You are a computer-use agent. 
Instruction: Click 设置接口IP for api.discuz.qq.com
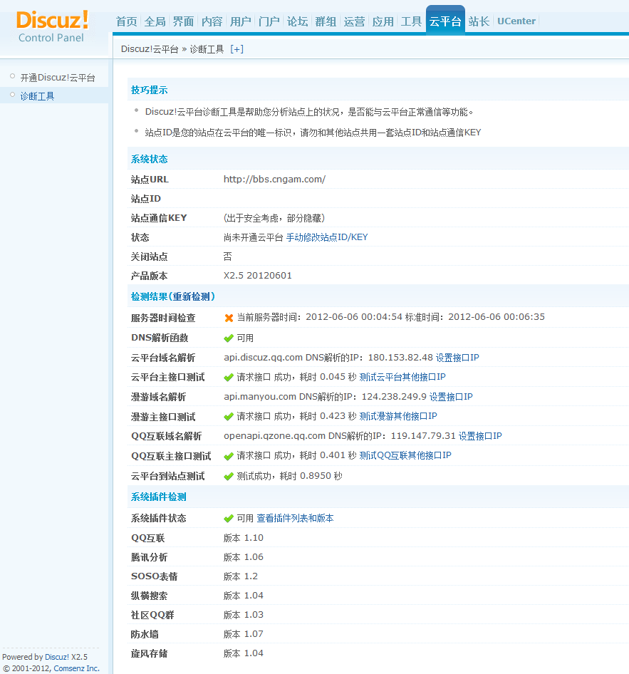click(457, 358)
